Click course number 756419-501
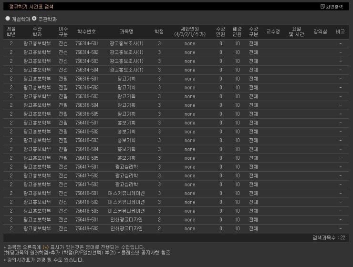Image resolution: width=353 pixels, height=267 pixels. 87,220
